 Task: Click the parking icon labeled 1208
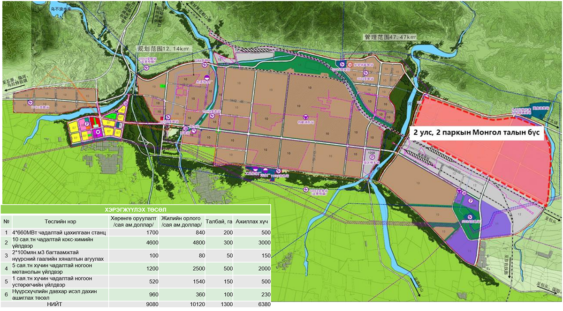(x=372, y=158)
